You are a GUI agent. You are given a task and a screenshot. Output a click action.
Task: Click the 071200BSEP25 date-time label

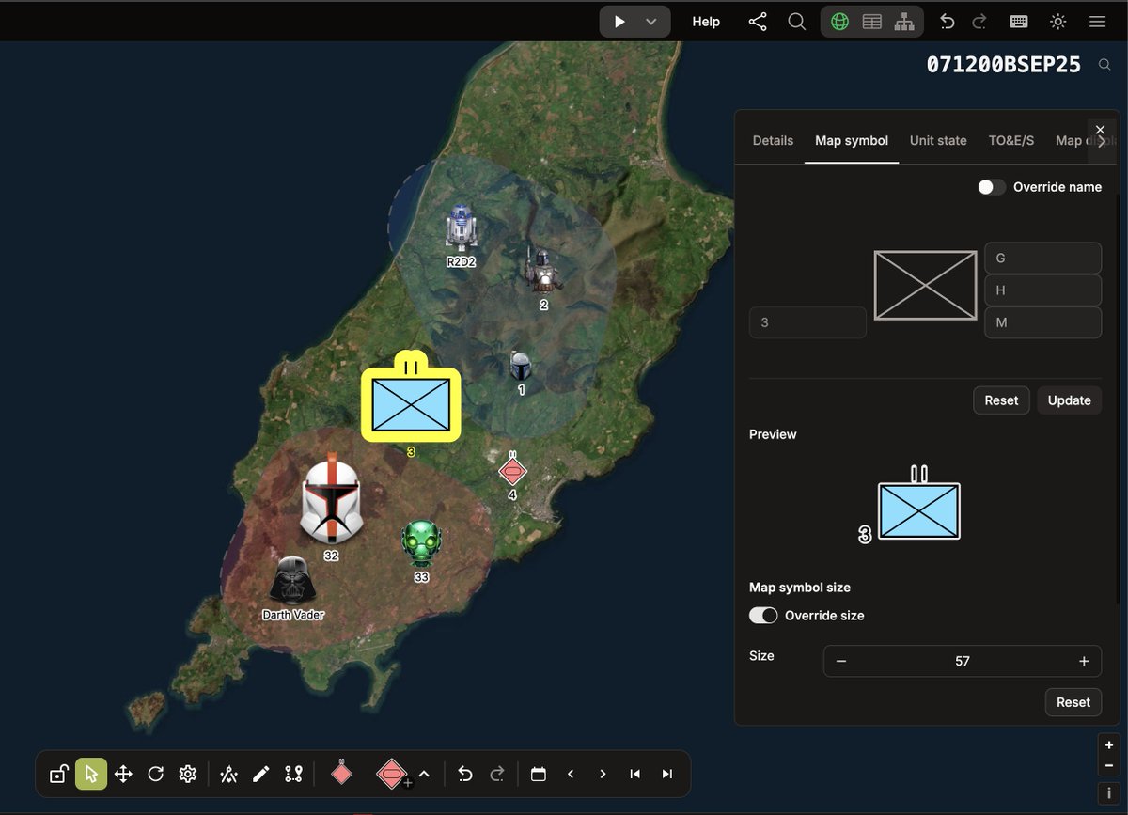pos(1003,65)
